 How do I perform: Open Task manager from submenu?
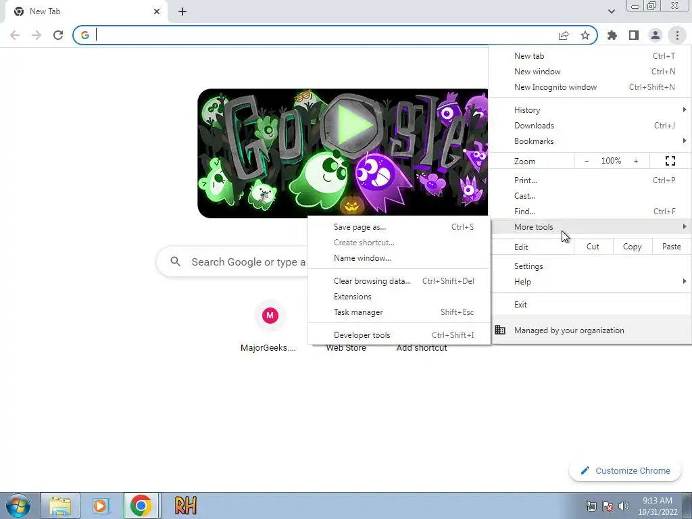[399, 312]
